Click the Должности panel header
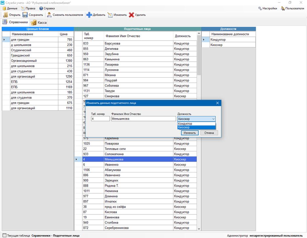Screen dimensions: 307x238 click(229, 29)
